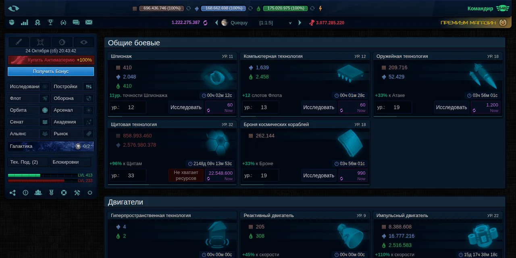The image size is (516, 258).
Task: Toggle the eye icon tab above the date
Action: pyautogui.click(x=84, y=42)
